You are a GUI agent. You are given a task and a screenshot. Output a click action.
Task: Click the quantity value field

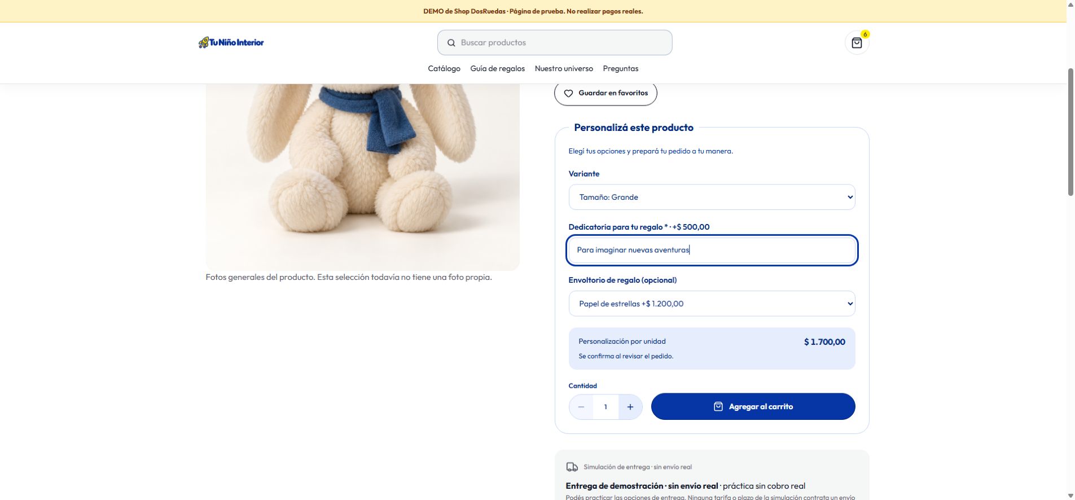[x=605, y=407]
